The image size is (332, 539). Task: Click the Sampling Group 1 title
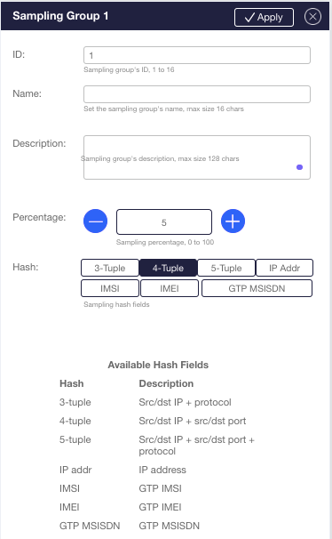60,16
